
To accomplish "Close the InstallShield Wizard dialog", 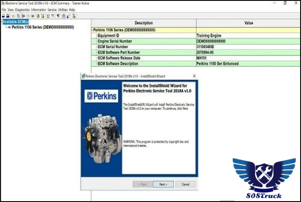I will pos(194,76).
